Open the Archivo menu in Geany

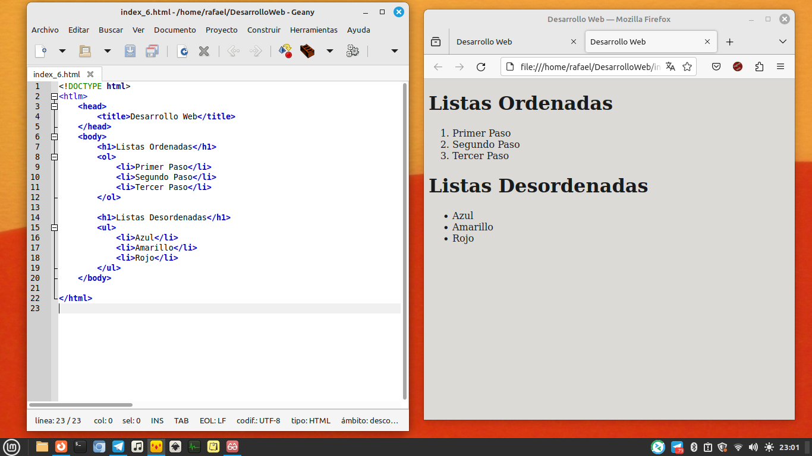tap(45, 30)
